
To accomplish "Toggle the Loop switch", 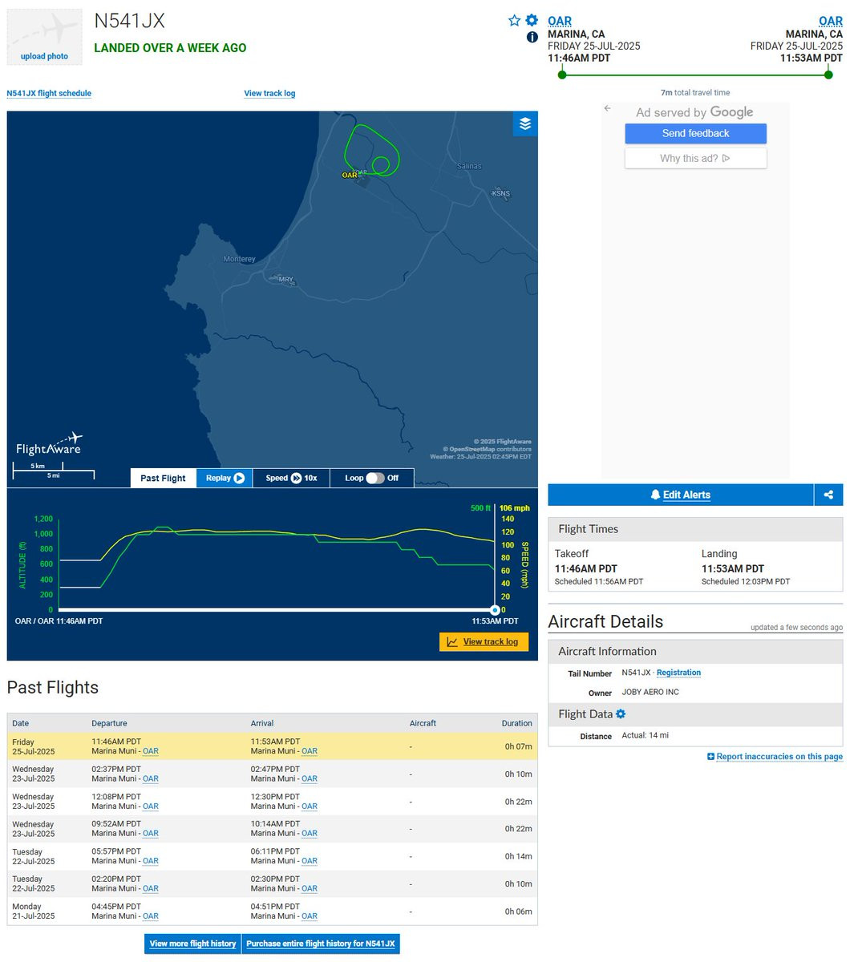I will [x=374, y=478].
